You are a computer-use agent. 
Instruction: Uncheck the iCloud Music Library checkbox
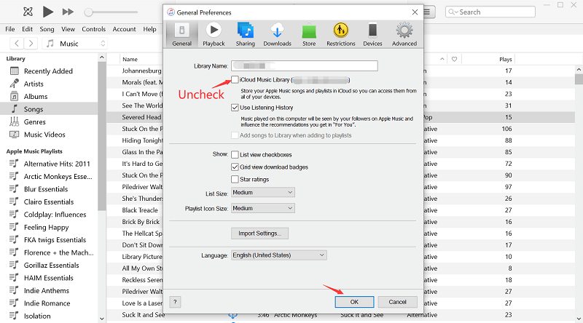pos(235,79)
